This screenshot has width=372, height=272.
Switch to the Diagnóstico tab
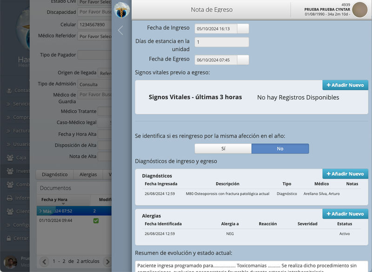pos(55,174)
